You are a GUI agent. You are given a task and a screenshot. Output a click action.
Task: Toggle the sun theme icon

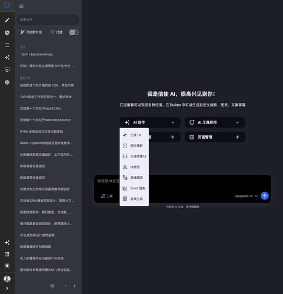tap(7, 266)
